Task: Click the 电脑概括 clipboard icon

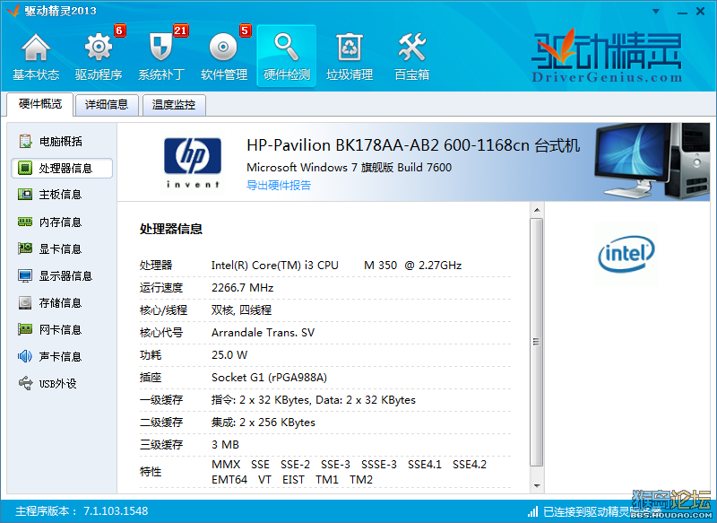Action: [x=25, y=141]
